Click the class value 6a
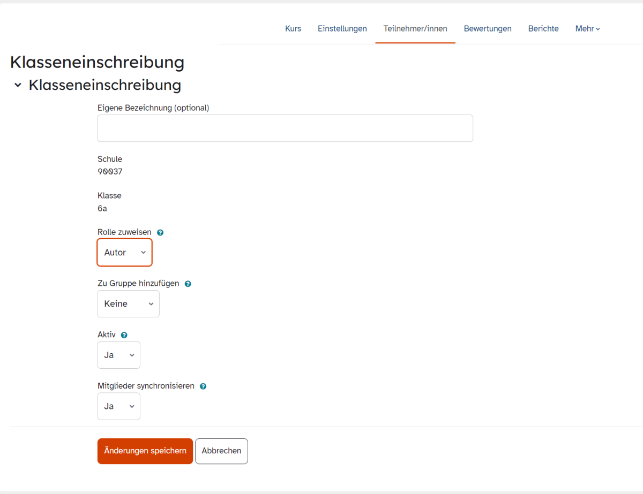 click(x=102, y=209)
